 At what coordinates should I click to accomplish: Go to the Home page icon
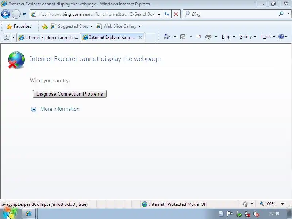pos(167,36)
